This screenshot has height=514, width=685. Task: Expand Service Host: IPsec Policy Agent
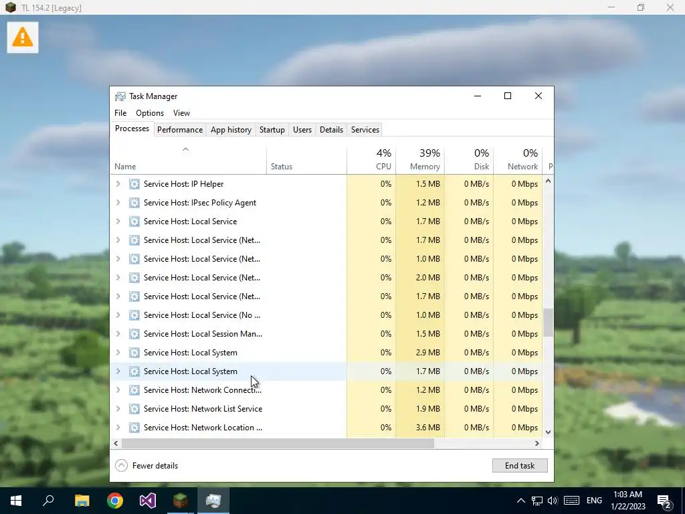(x=118, y=203)
